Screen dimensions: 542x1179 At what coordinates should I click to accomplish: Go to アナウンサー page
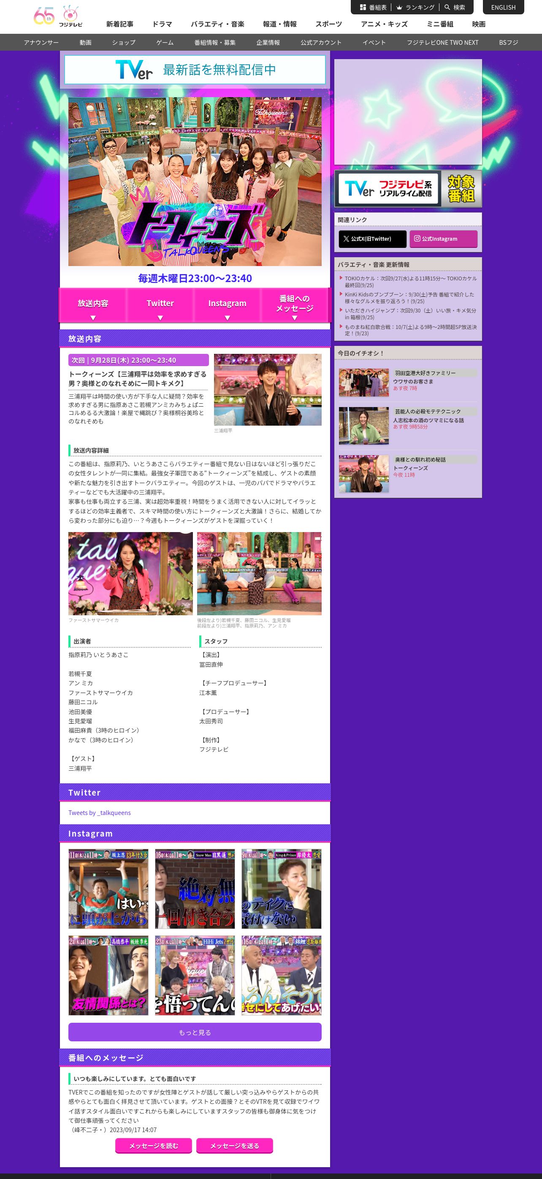[41, 42]
